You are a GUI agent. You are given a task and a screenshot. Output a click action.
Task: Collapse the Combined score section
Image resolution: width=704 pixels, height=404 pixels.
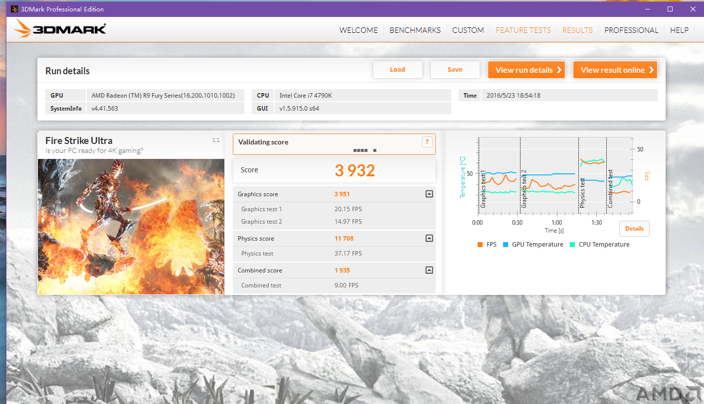(429, 270)
